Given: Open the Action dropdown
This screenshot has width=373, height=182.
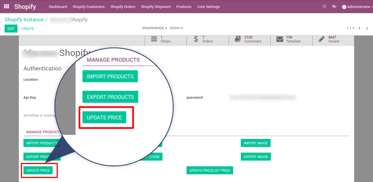Looking at the screenshot, I should (176, 28).
